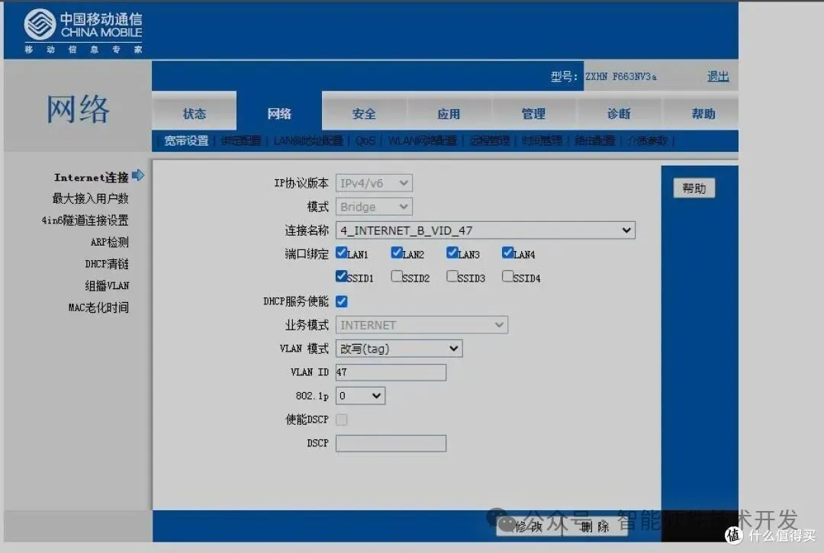The width and height of the screenshot is (824, 553).
Task: Open the VLAN 模式 dropdown
Action: 398,348
